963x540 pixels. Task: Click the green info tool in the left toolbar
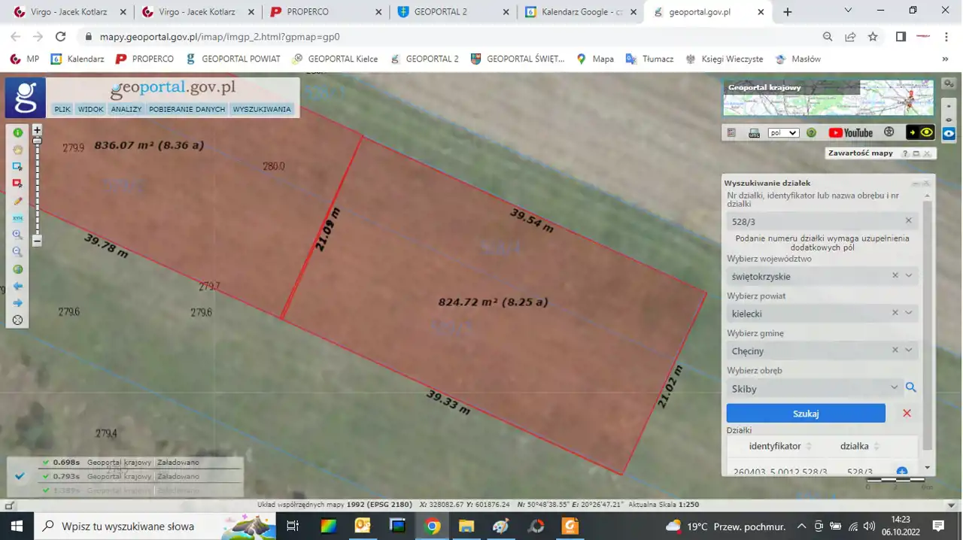(18, 133)
